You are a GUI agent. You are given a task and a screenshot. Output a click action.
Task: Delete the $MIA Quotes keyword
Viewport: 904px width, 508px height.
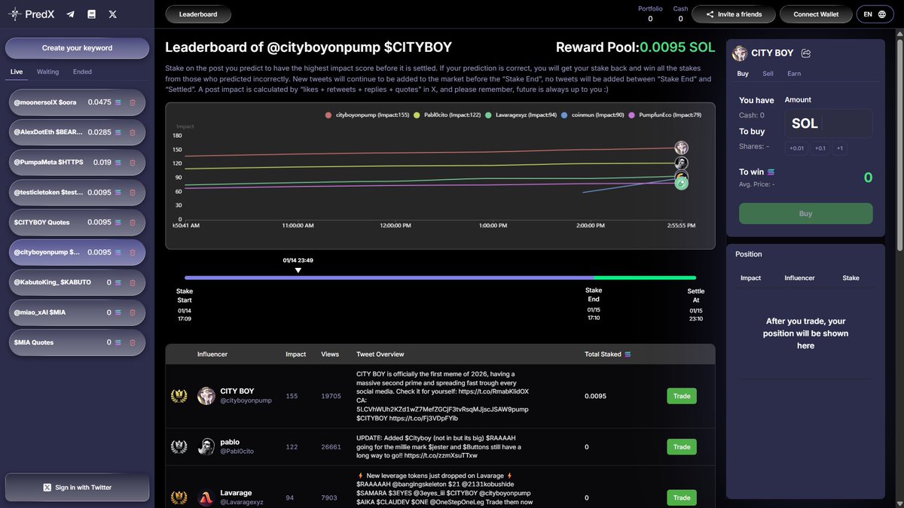[133, 342]
